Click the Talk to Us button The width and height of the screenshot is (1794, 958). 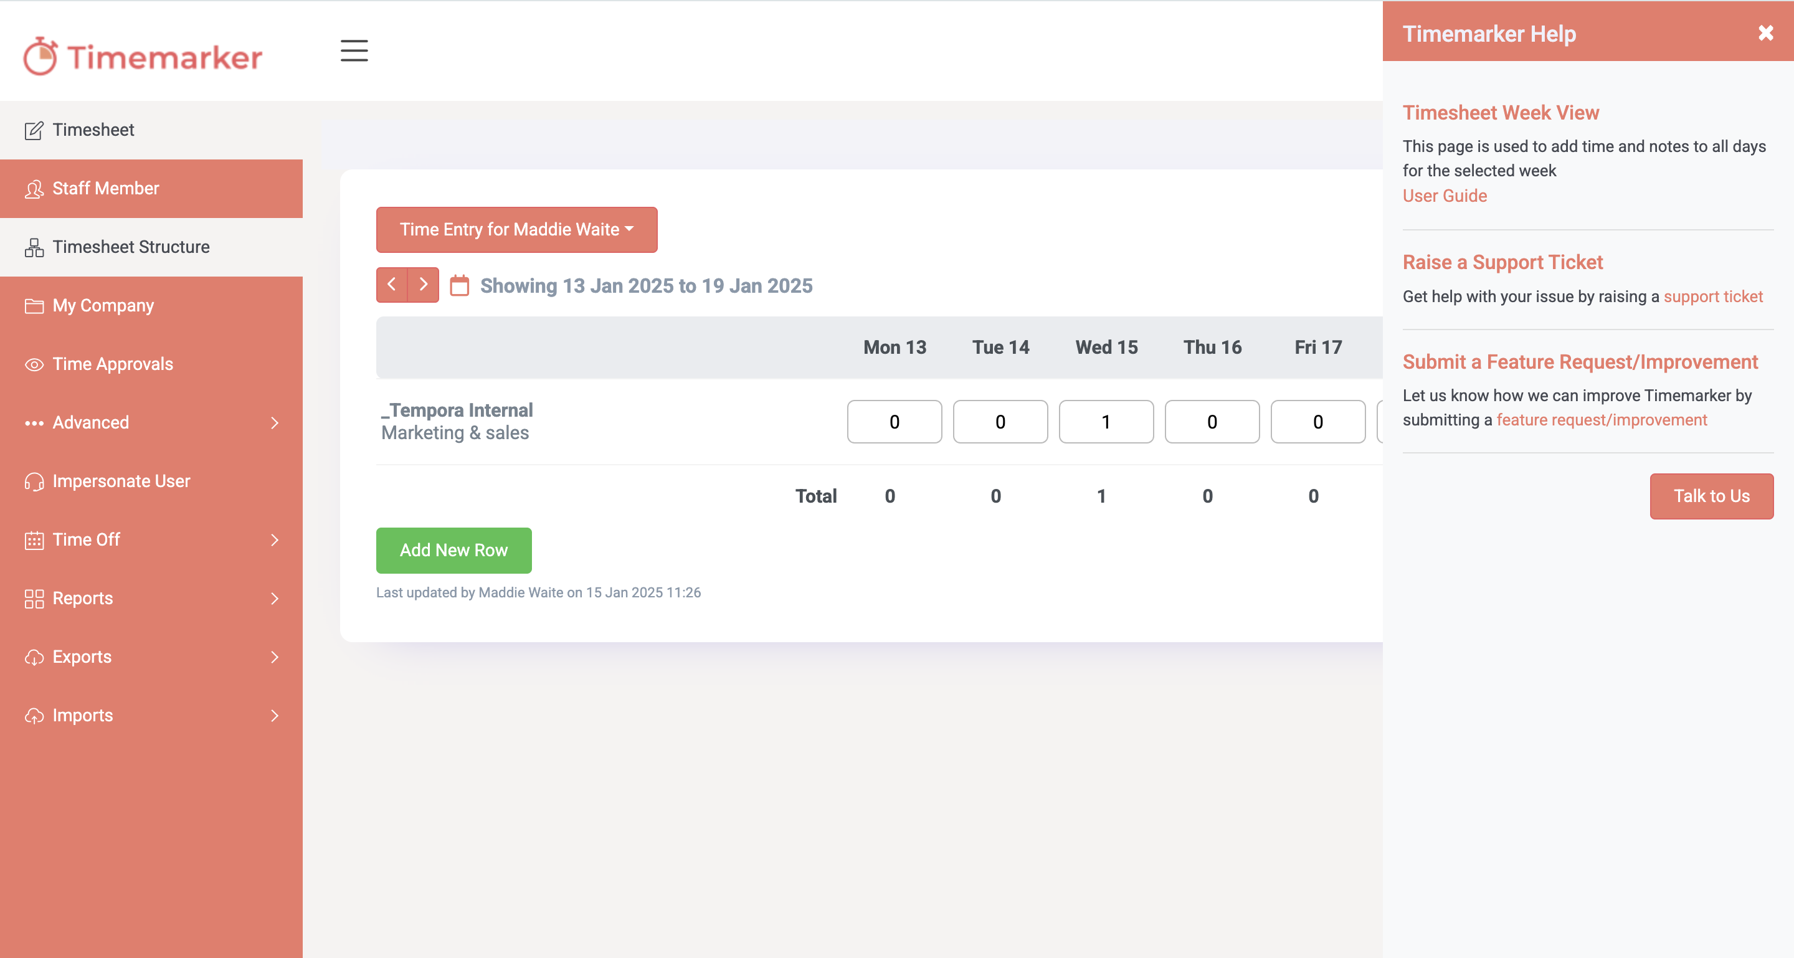pyautogui.click(x=1711, y=496)
